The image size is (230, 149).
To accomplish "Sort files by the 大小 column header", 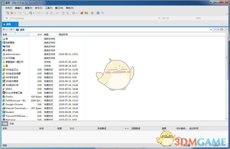I will click(36, 34).
